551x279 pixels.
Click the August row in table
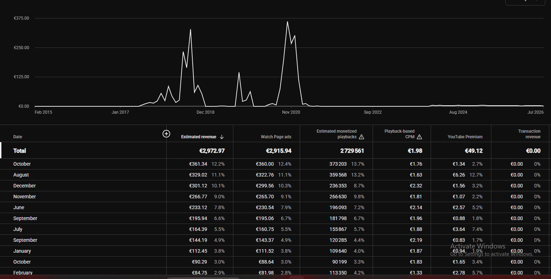pyautogui.click(x=275, y=175)
